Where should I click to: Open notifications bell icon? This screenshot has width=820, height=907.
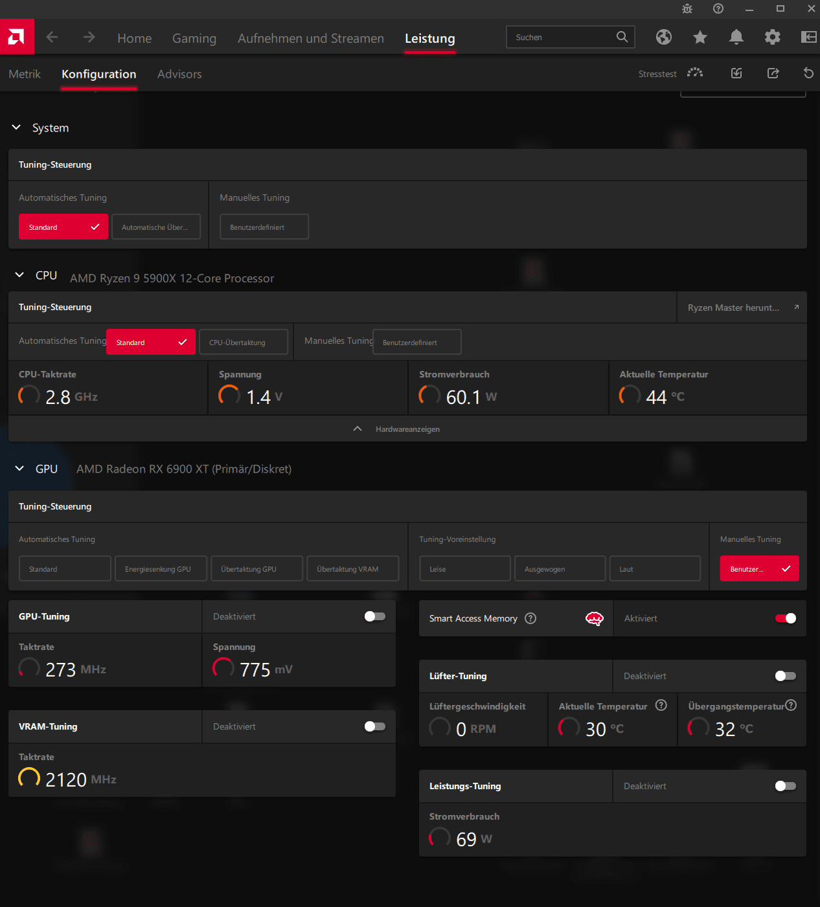click(736, 37)
